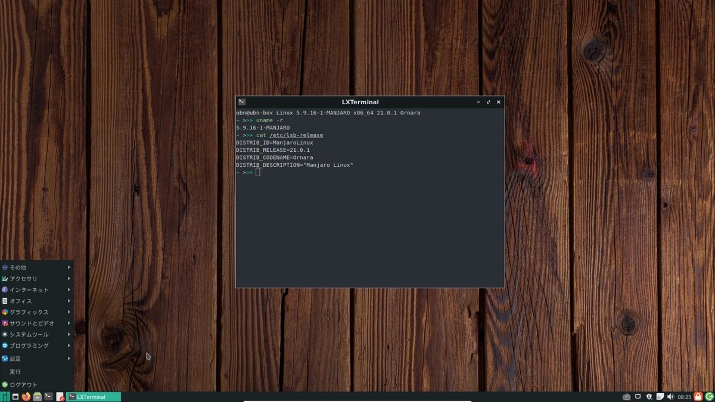The width and height of the screenshot is (715, 402).
Task: Open the サウンドとビデオ menu entry
Action: [36, 323]
